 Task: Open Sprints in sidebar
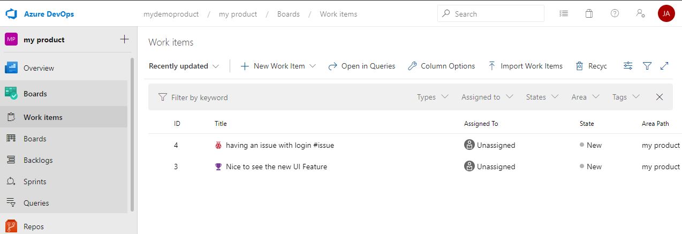point(64,182)
